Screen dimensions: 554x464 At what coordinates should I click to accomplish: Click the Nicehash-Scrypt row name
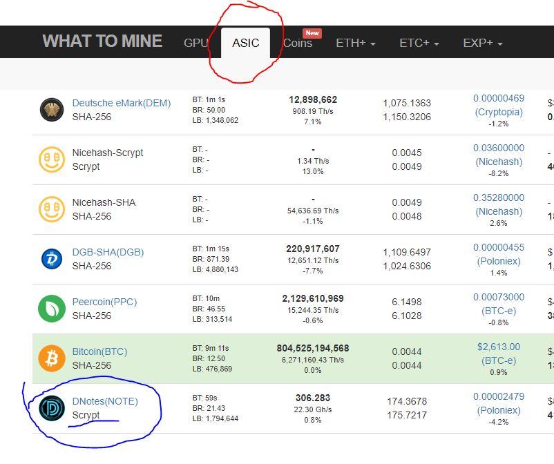tap(108, 153)
